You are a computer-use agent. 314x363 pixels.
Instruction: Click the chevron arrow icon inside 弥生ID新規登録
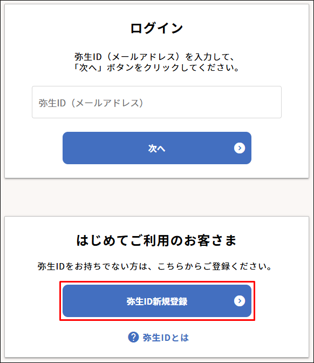coord(240,301)
